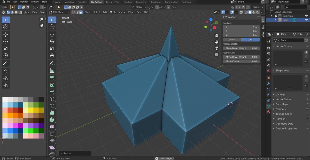Select the Edge Slide tool
This screenshot has height=160, width=310.
[52, 134]
